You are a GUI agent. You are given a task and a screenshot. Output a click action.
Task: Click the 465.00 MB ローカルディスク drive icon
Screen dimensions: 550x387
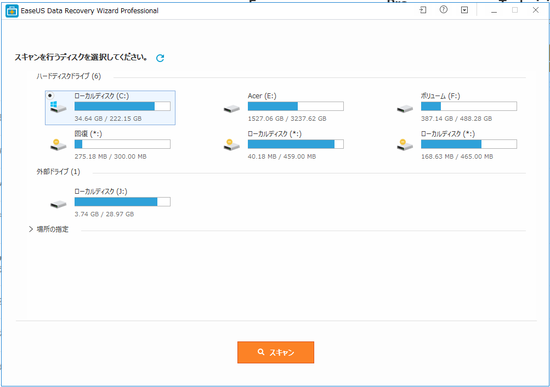[x=405, y=145]
